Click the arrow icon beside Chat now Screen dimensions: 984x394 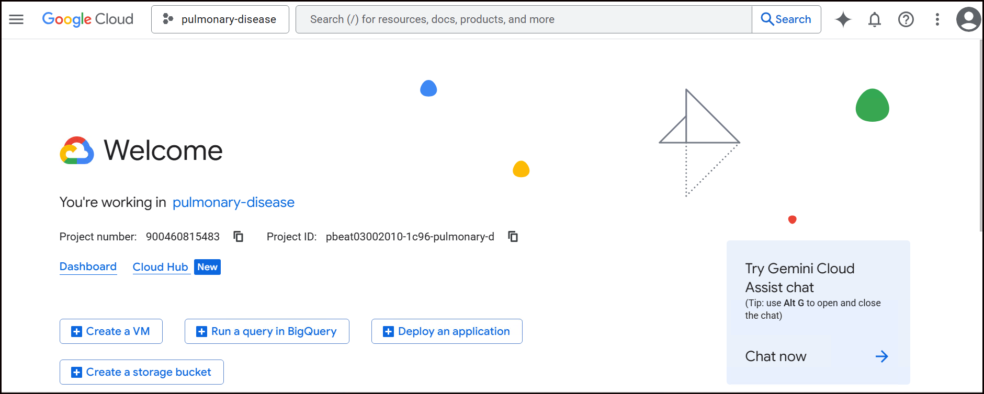click(x=882, y=356)
